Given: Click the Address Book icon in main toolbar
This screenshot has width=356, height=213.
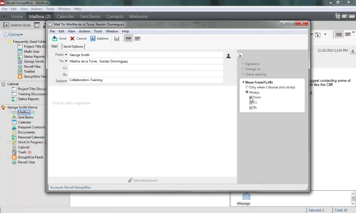Looking at the screenshot, I should click(6, 25).
